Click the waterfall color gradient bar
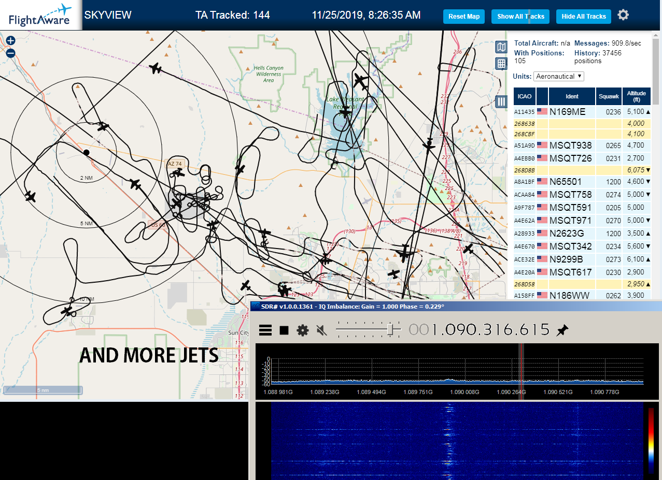Screen dimensions: 662x480 [651, 441]
